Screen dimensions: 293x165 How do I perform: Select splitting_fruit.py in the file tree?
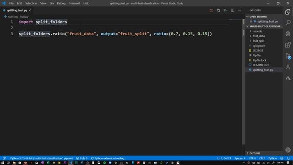(264, 70)
